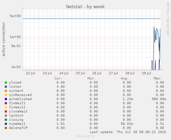Click the 'closed' legend label
Screen dimensions: 171x140
[15, 83]
